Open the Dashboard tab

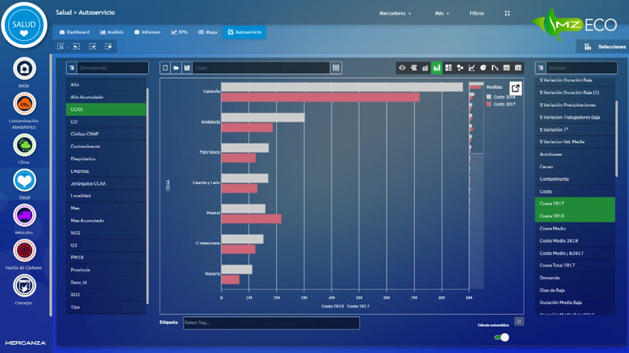[74, 32]
